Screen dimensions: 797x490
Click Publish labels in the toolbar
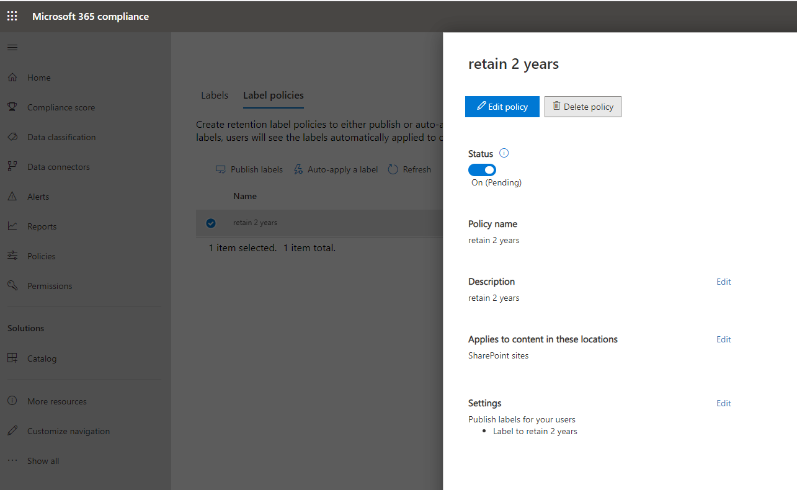click(x=249, y=169)
